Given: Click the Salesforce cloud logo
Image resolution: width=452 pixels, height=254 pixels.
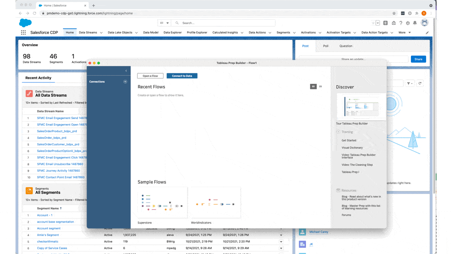Looking at the screenshot, I should click(x=26, y=23).
